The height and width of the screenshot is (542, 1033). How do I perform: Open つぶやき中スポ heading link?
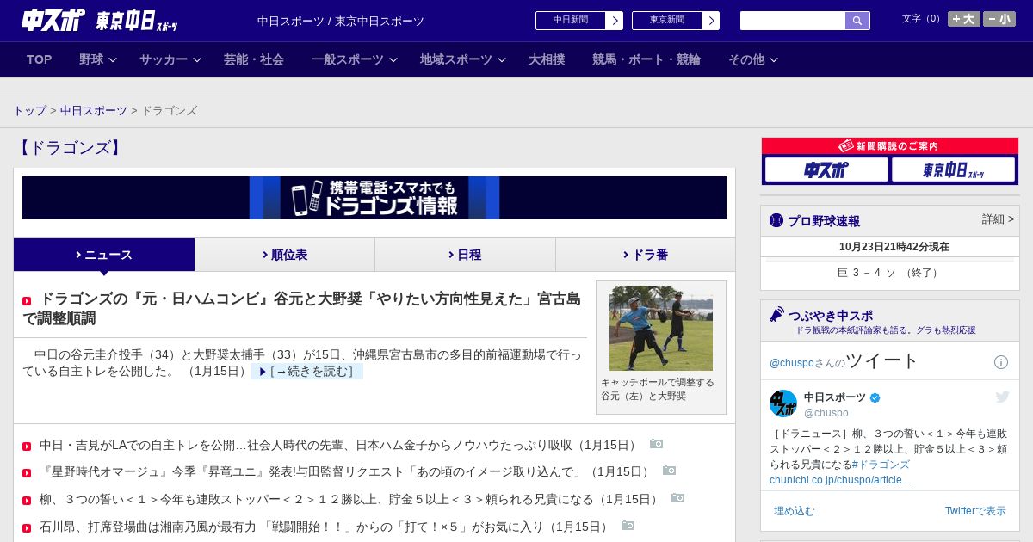click(x=831, y=316)
